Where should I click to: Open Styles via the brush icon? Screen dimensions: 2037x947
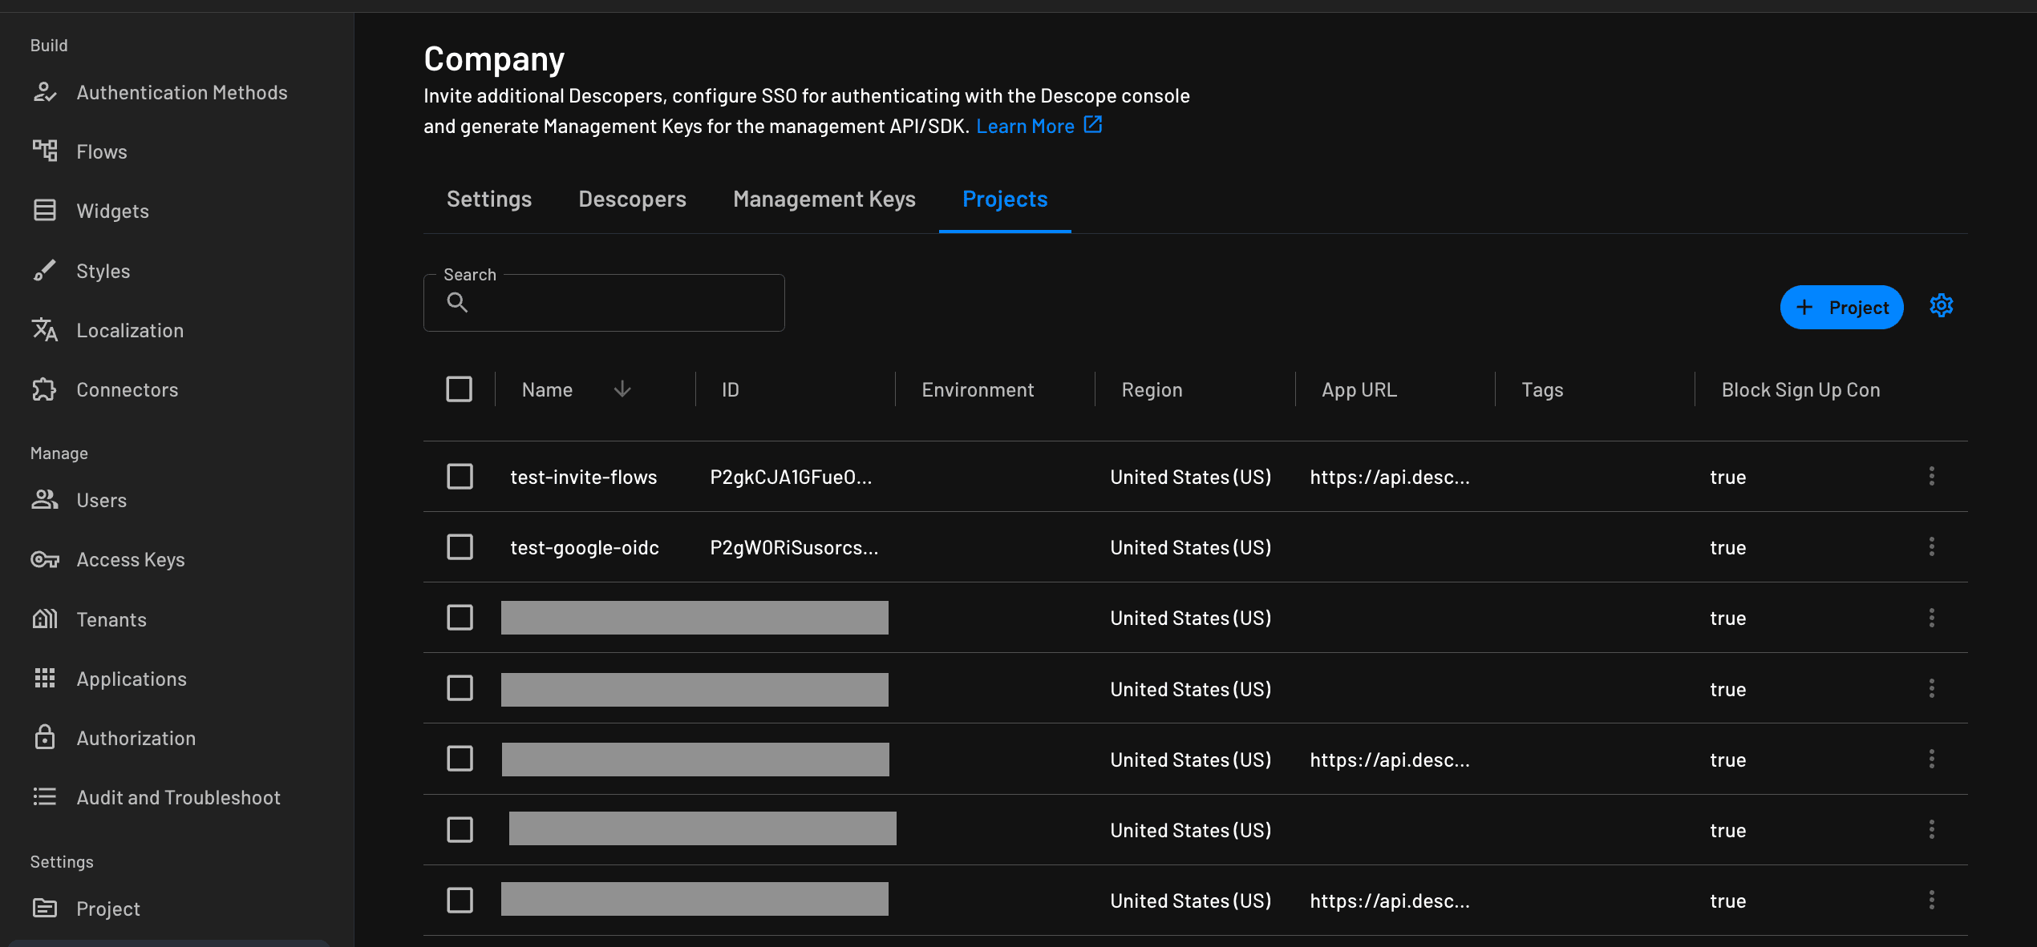45,271
